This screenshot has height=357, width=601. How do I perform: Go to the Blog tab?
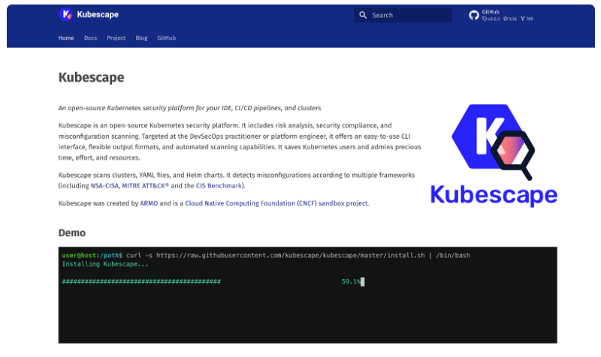point(141,38)
